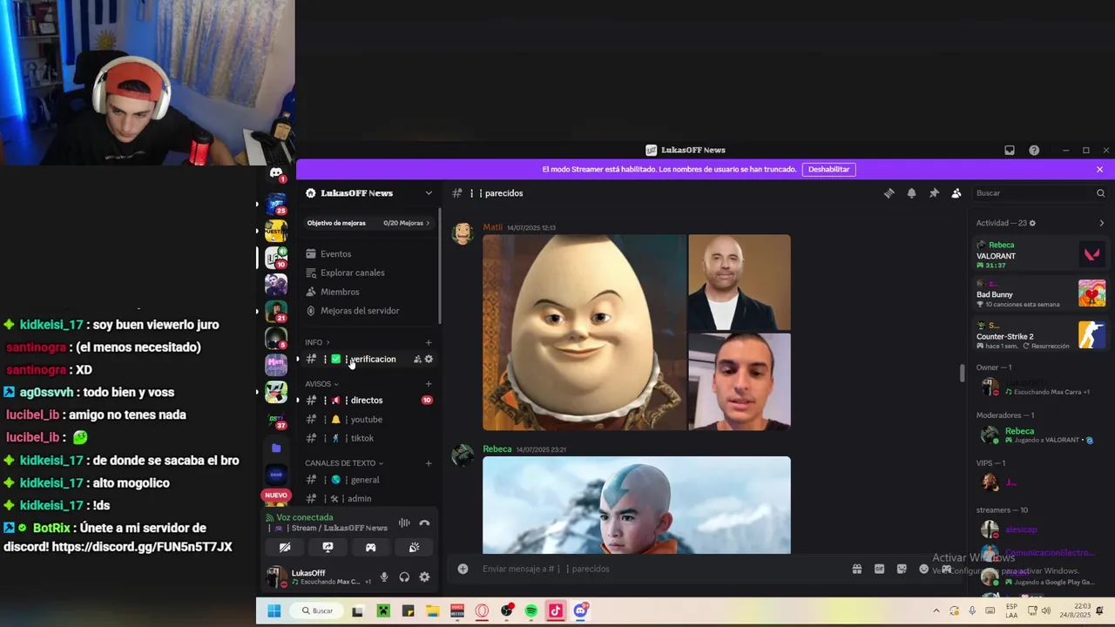Open the admin channel

click(x=368, y=499)
